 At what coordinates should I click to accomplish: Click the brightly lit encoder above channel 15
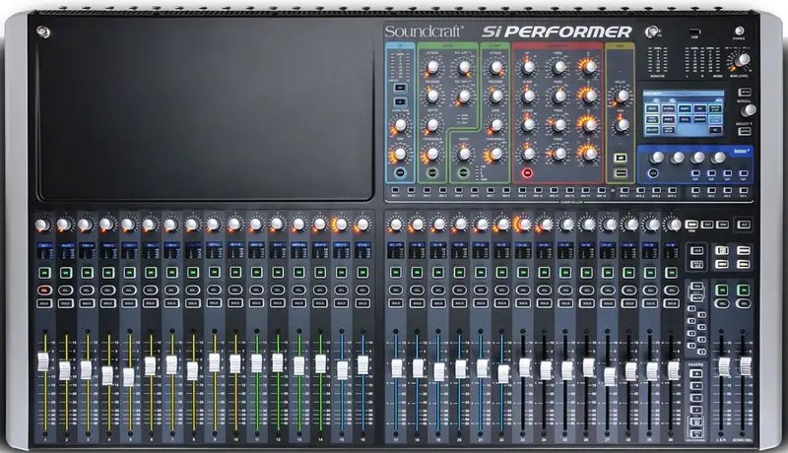tap(341, 225)
